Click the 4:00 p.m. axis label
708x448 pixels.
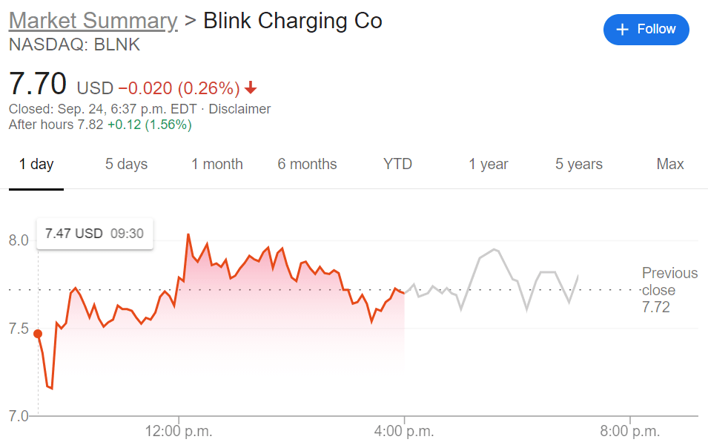(x=404, y=431)
